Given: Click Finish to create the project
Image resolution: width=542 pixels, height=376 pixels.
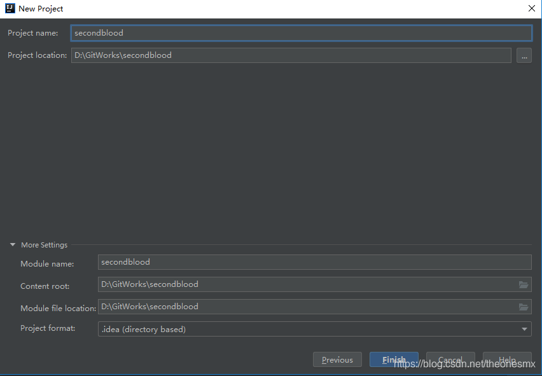Looking at the screenshot, I should [394, 359].
